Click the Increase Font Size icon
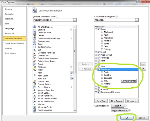150x121 pixels. coord(34,90)
